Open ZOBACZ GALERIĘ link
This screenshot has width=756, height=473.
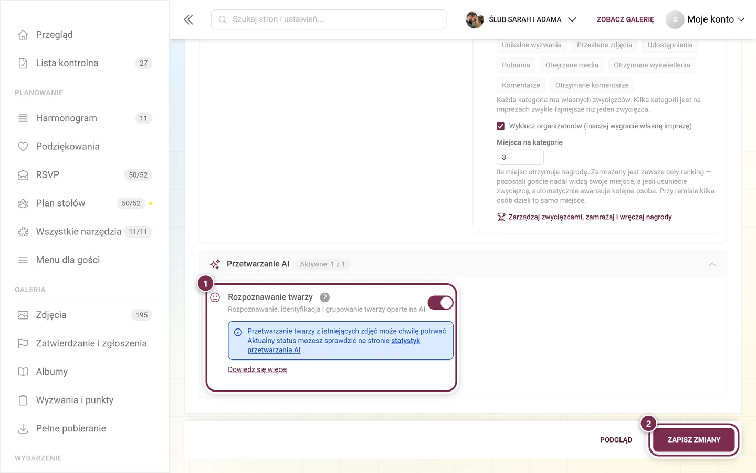(x=625, y=19)
